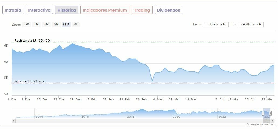Set zoom range to 1W

tap(26, 24)
